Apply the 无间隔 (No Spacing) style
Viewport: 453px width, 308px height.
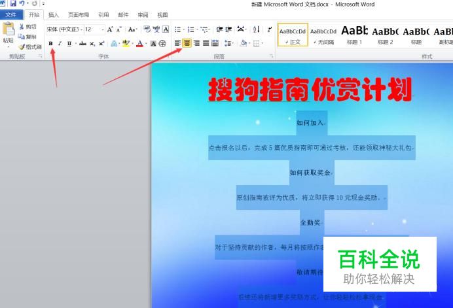[323, 35]
